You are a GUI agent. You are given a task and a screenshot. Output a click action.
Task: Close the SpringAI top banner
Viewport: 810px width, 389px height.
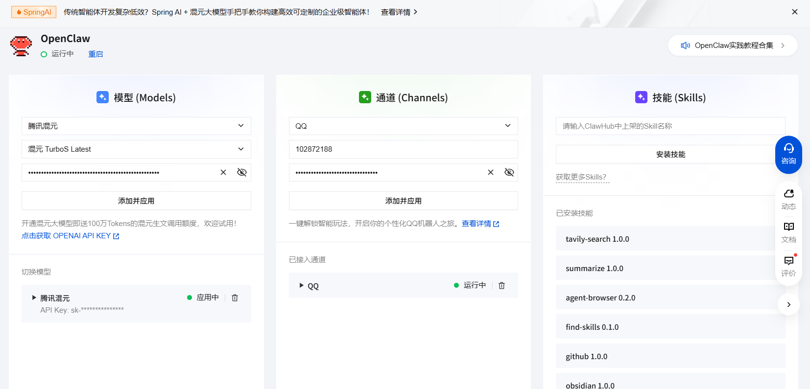795,12
